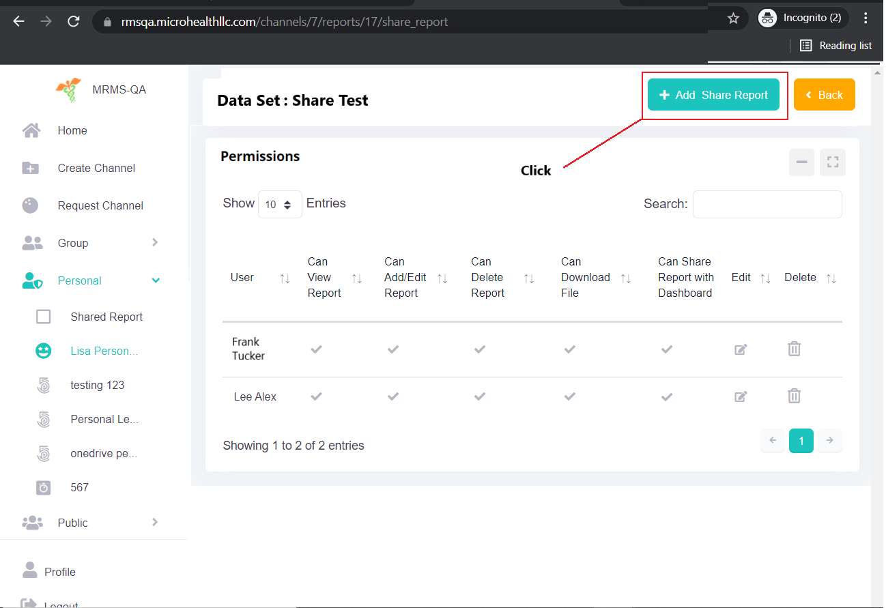Expand the Group menu chevron
Viewport: 886px width, 608px height.
tap(155, 242)
